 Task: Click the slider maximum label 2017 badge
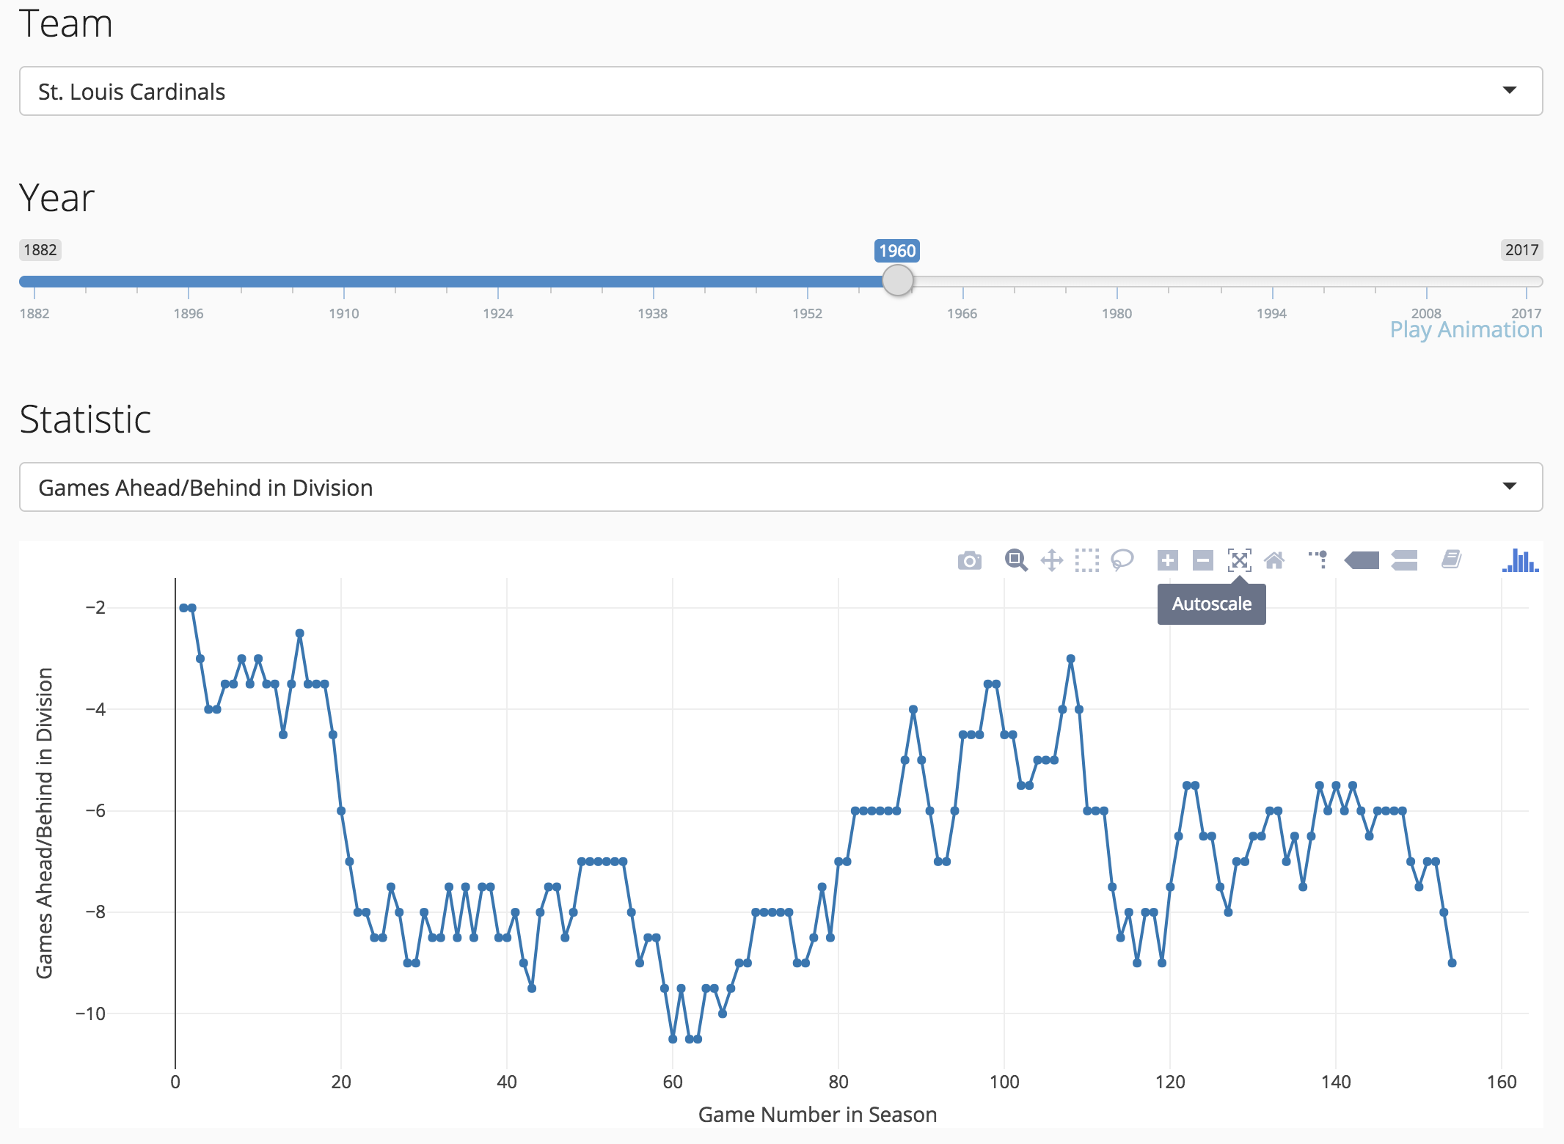click(1521, 250)
